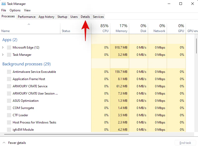Click the Host Process for Windows Tasks icon
198x148 pixels.
9,122
